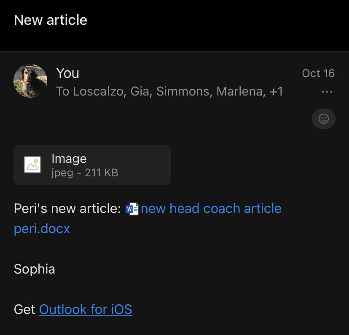The image size is (349, 335).
Task: Follow the 'Outlook for iOS' link
Action: coord(86,309)
